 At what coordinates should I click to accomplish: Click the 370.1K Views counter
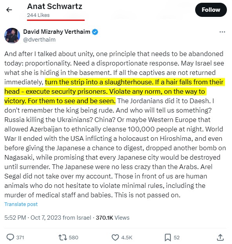click(112, 218)
